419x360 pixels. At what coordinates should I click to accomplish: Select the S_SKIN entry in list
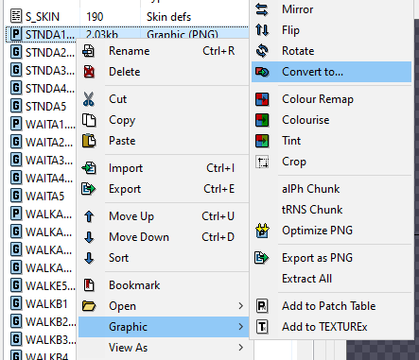point(126,17)
